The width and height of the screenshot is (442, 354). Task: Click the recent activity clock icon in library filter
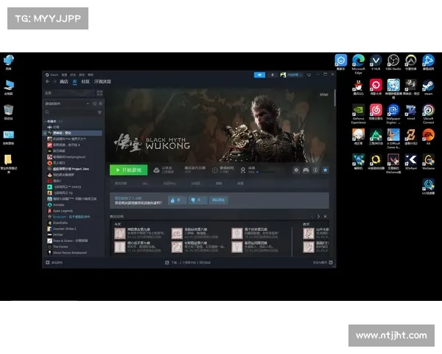click(95, 103)
